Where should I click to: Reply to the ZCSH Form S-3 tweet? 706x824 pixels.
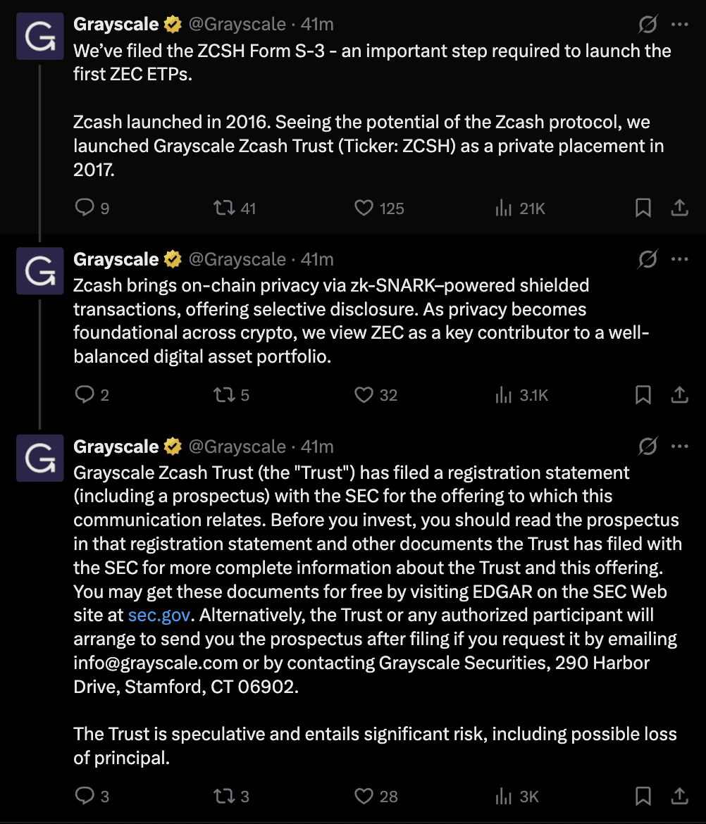coord(85,208)
